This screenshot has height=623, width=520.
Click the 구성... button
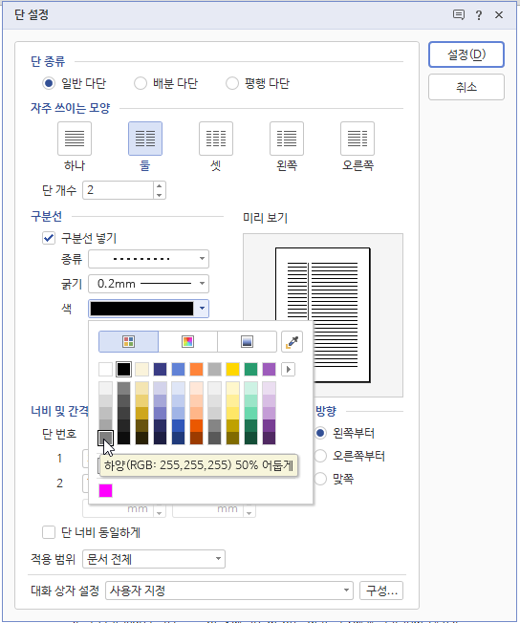click(x=381, y=591)
